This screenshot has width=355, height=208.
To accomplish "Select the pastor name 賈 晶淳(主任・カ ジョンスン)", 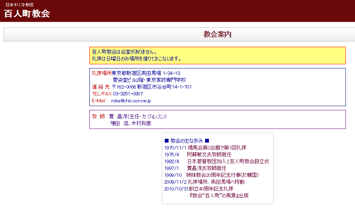I will coord(138,116).
